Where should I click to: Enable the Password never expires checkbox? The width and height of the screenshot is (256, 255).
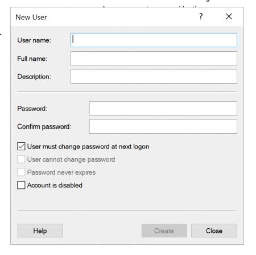(x=21, y=172)
